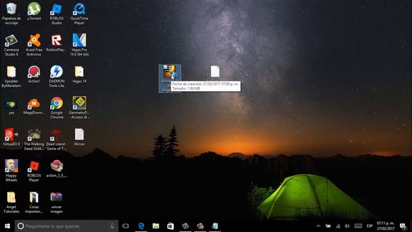Select The Walking Dead Gold... shortcut
The image size is (412, 232).
pos(34,139)
